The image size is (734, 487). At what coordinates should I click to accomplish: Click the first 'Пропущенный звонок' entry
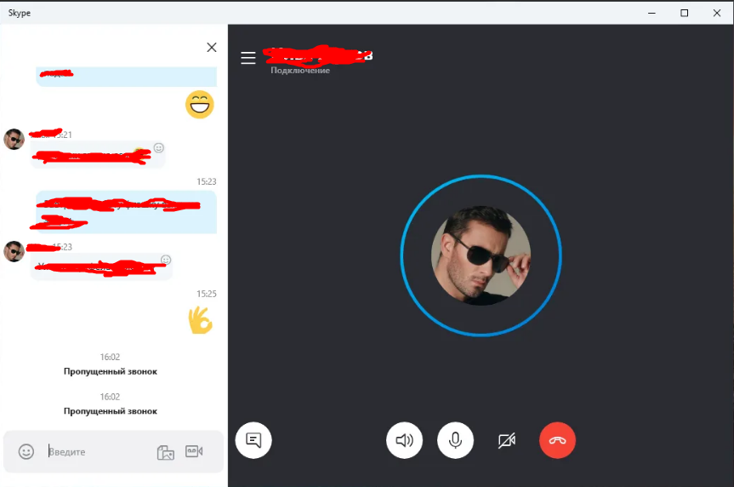click(111, 371)
